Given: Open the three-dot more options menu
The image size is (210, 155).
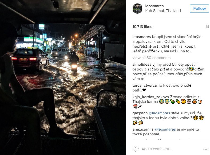Looking at the screenshot, I should click(x=205, y=149).
